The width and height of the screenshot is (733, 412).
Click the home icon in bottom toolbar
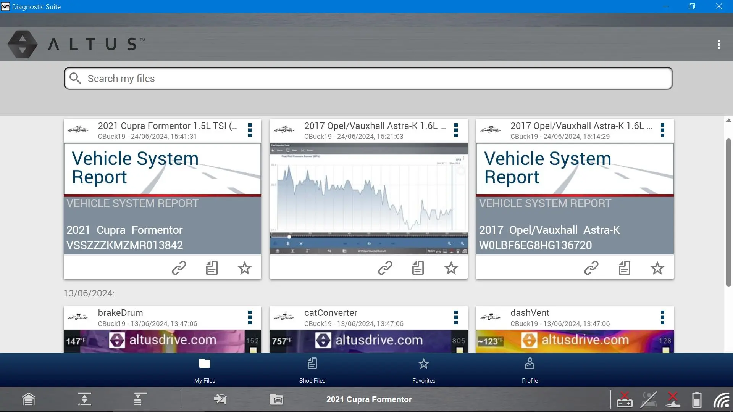click(29, 399)
